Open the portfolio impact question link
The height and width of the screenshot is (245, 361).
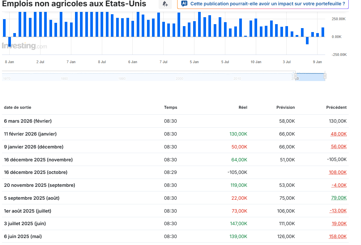point(267,4)
